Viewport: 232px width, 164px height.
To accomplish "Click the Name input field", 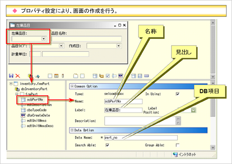I will click(123, 101).
